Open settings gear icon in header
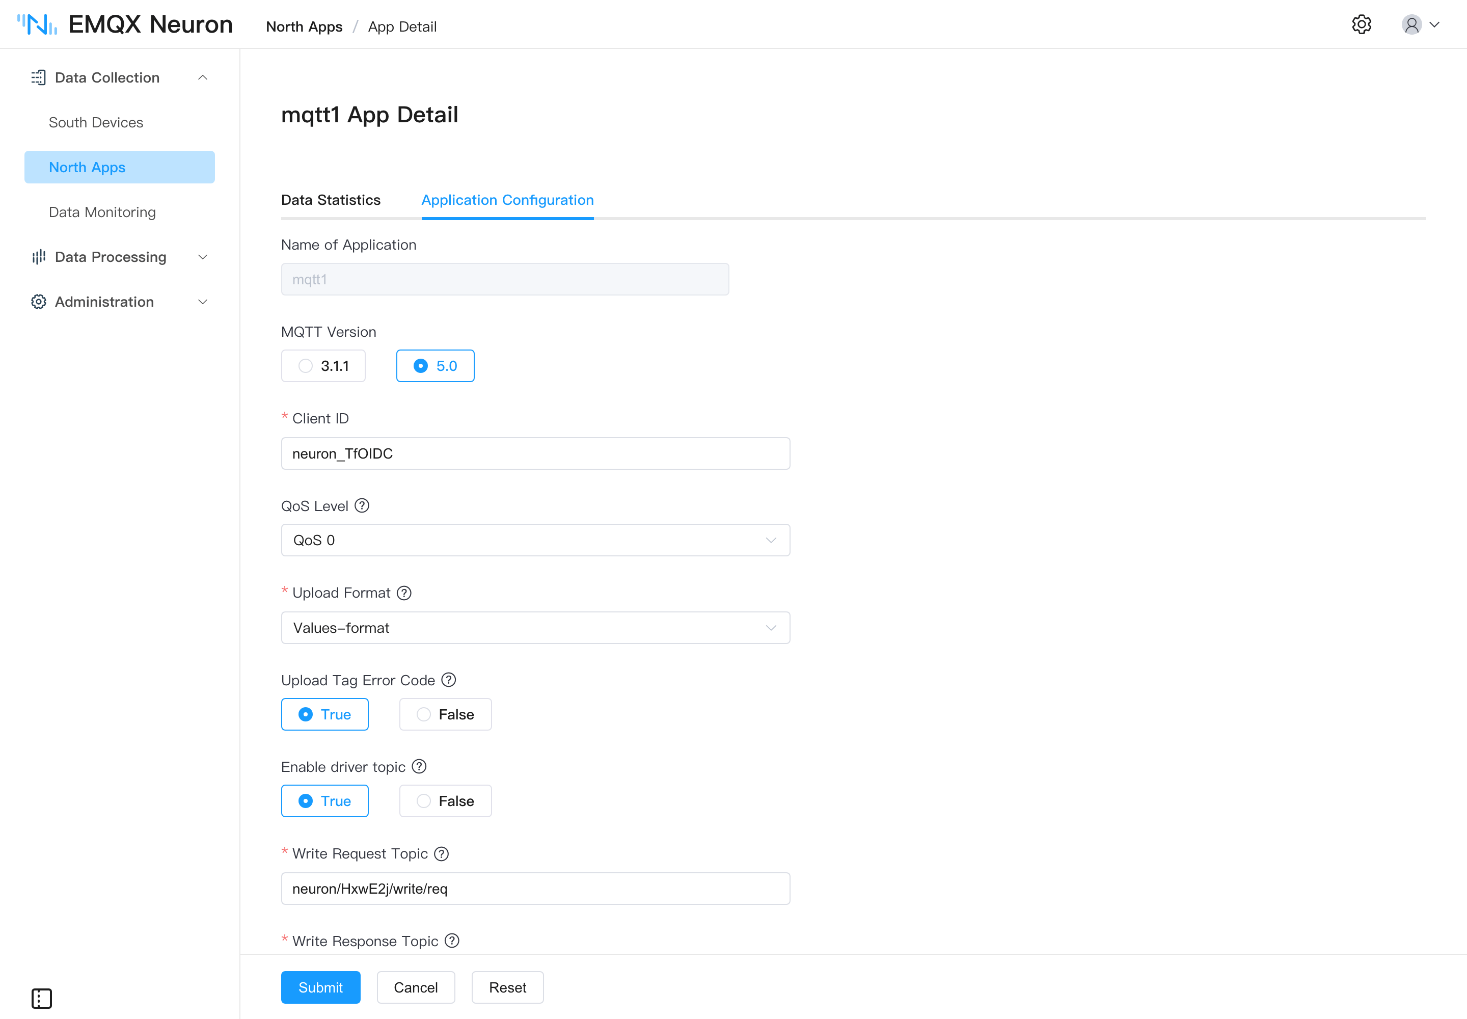Screen dimensions: 1467x1019 pos(1361,24)
